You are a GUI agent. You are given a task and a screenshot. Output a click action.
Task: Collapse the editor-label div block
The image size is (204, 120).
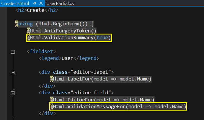click(x=12, y=72)
